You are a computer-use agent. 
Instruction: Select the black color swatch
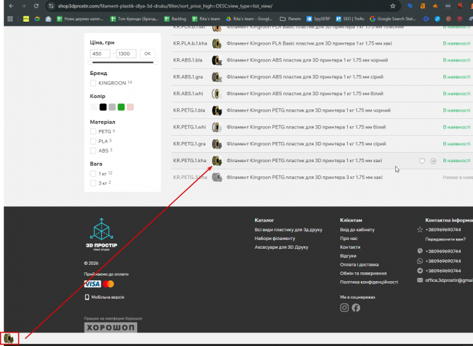pos(103,107)
